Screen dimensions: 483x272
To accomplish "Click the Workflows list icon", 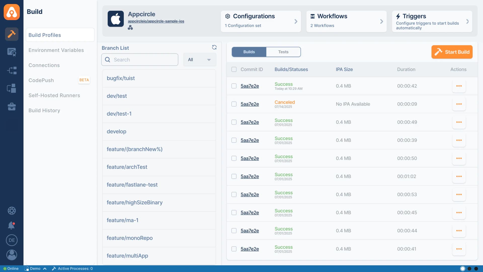I will point(312,16).
